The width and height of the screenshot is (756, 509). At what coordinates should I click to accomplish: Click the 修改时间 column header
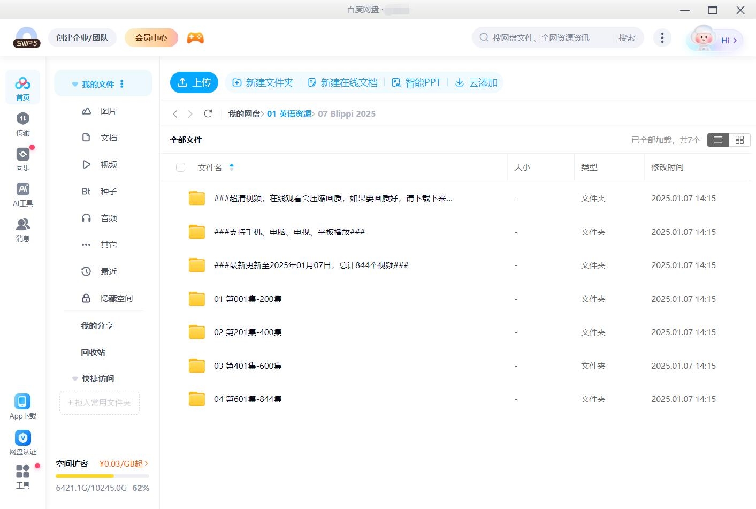667,167
